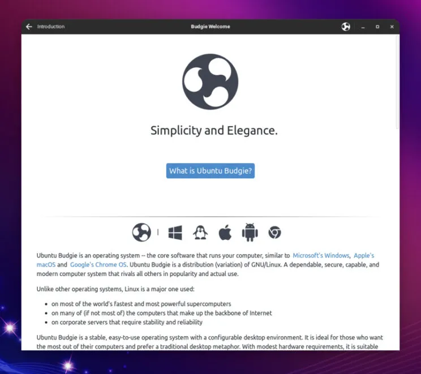
Task: Click the "Simplicity and Elegance." heading
Action: coord(214,131)
